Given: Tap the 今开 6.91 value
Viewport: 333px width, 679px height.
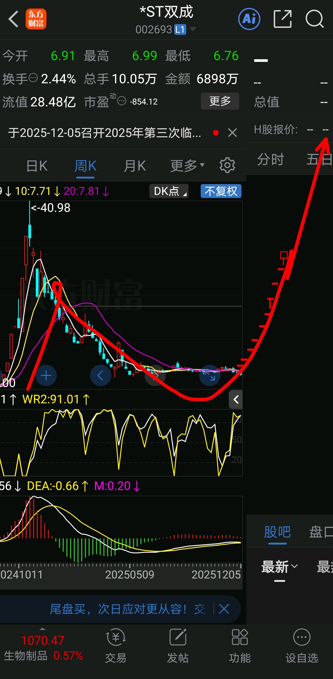Looking at the screenshot, I should [39, 56].
